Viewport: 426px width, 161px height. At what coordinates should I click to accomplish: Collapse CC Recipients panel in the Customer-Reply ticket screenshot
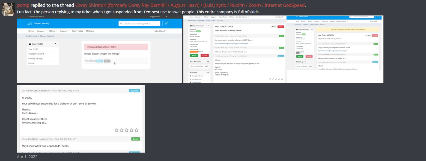coord(208,61)
